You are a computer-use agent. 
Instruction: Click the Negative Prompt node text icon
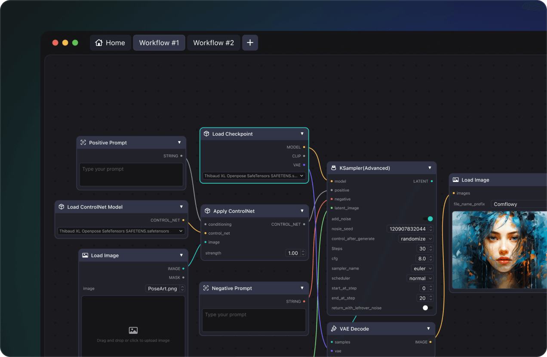[x=206, y=288]
